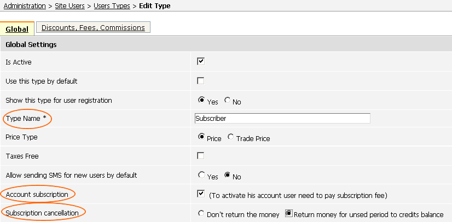Screen dimensions: 452x222
Task: Click the Type Name text field
Action: coord(282,118)
